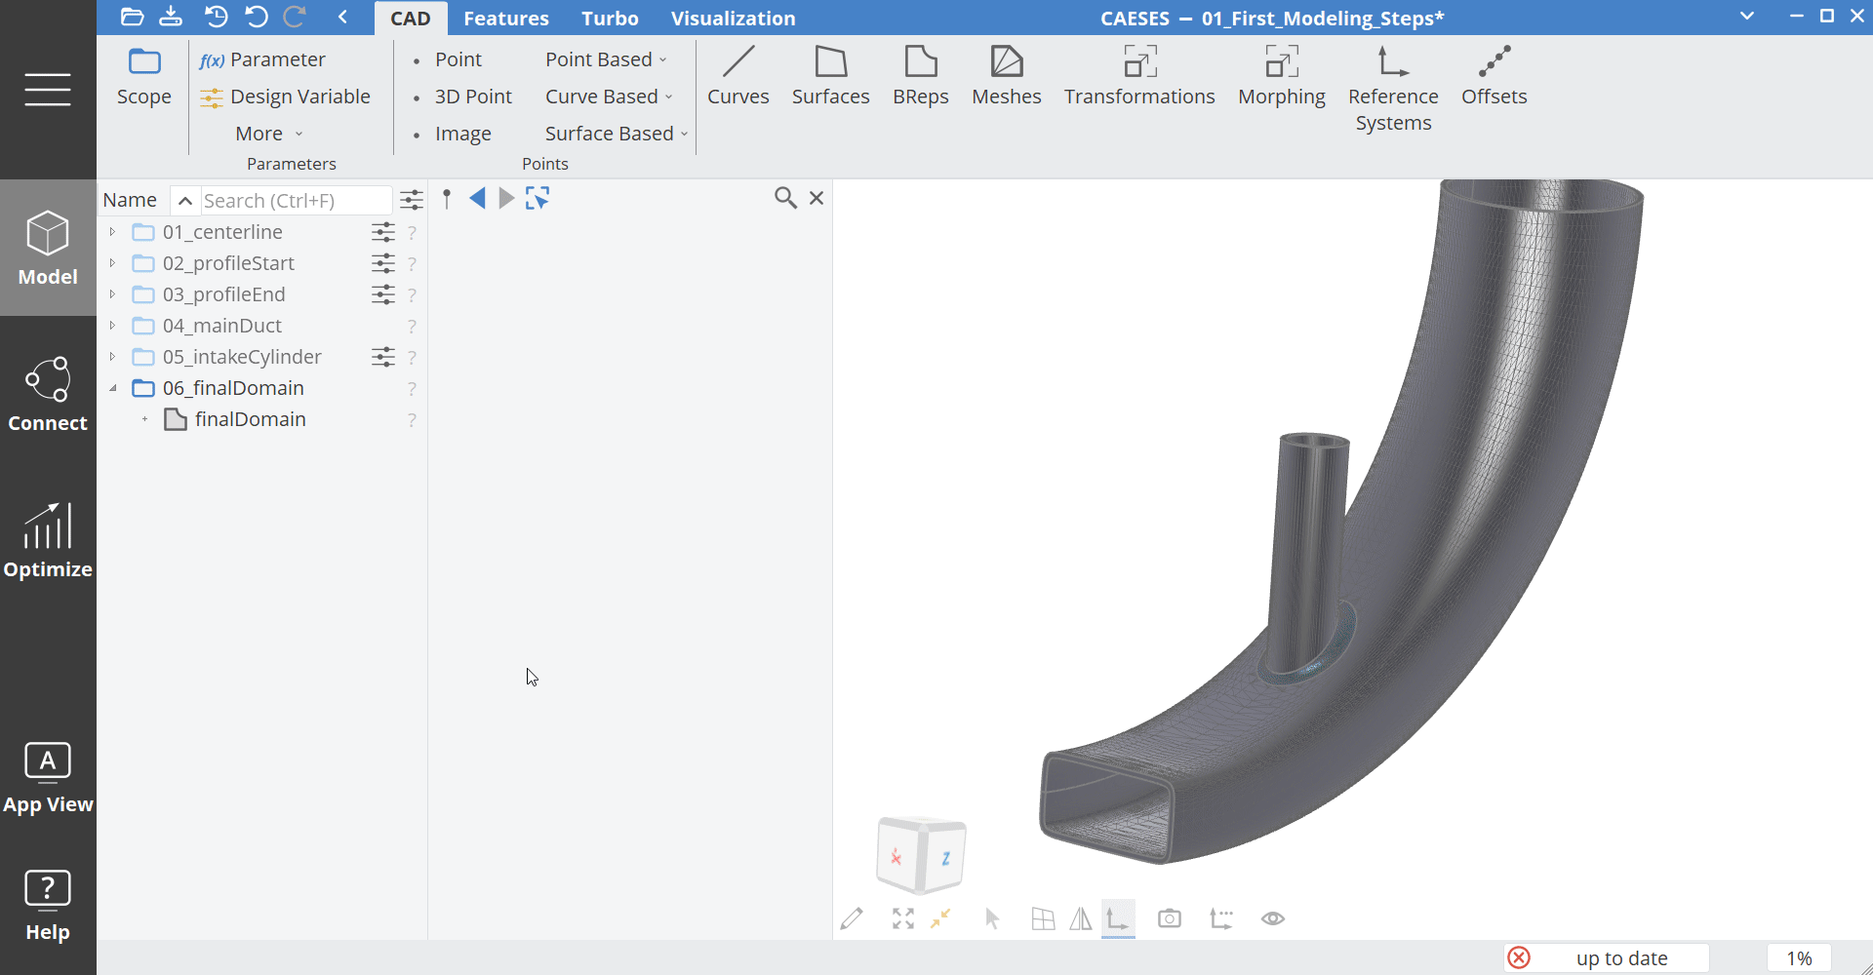Screen dimensions: 1873x975
Task: Expand the 02_profileStart folder
Action: 113,263
